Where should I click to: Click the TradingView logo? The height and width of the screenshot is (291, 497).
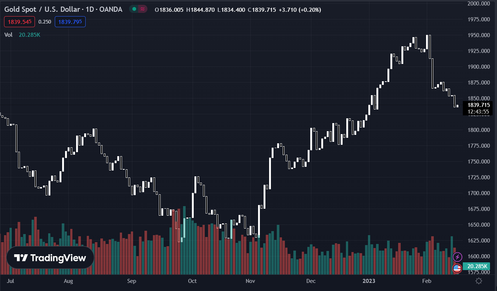[50, 258]
